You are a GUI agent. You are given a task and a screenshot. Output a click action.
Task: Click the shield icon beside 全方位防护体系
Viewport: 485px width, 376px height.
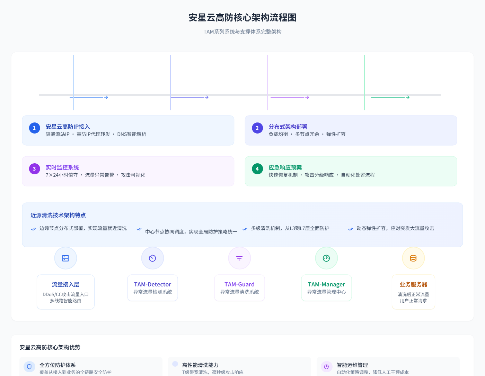[x=29, y=367]
